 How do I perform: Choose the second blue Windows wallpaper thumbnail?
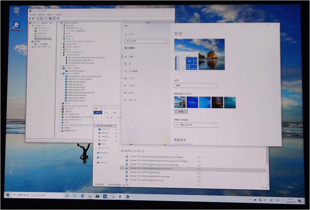tap(192, 102)
